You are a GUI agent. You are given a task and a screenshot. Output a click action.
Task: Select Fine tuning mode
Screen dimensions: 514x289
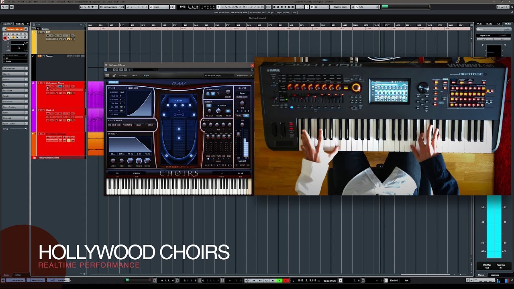click(x=246, y=116)
